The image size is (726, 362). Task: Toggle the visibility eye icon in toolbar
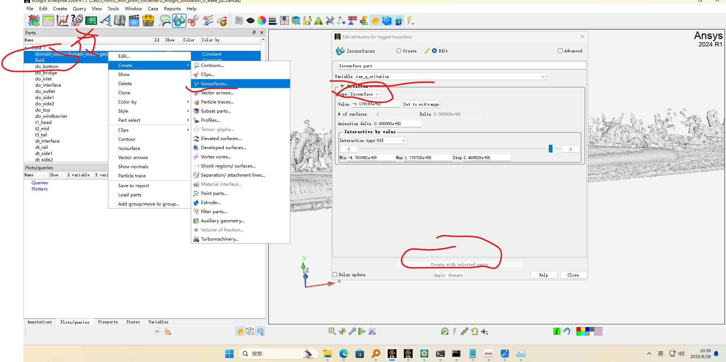coord(250,21)
